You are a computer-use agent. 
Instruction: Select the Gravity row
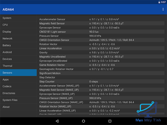[x=102, y=52]
